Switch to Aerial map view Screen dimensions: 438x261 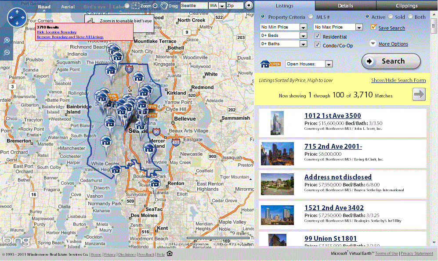coord(68,7)
